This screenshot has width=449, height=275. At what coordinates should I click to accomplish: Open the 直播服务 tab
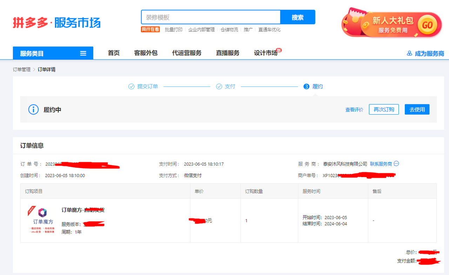pyautogui.click(x=228, y=53)
